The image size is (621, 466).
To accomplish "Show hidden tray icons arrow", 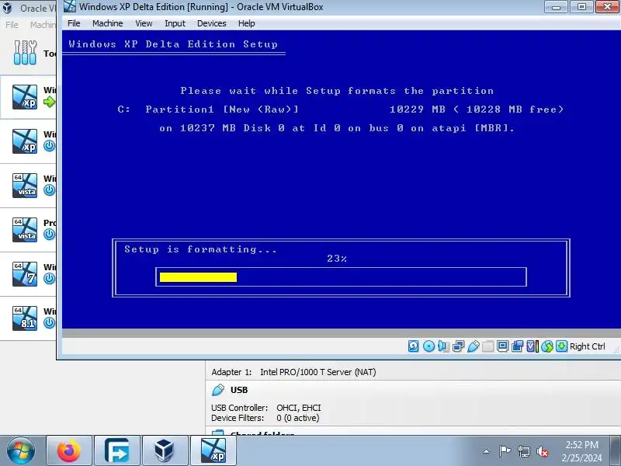I will (x=487, y=451).
